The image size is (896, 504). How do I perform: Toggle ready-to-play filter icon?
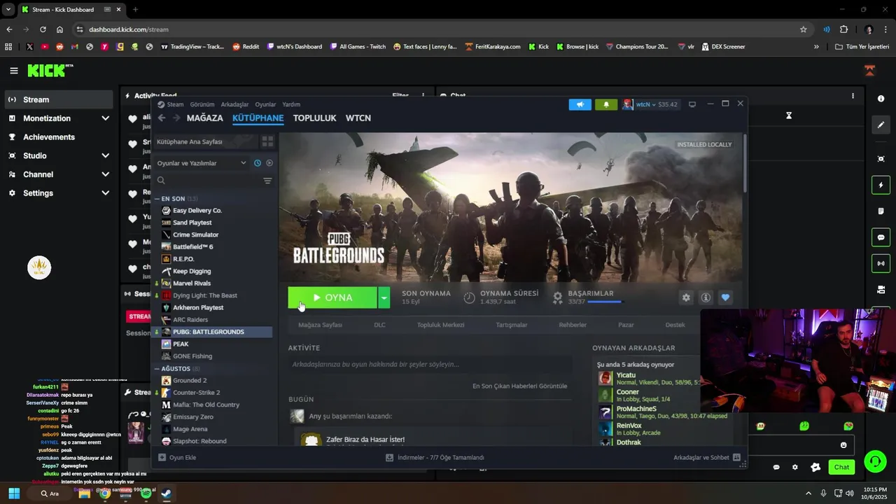269,163
